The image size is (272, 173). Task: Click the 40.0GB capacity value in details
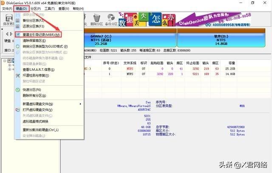click(146, 127)
